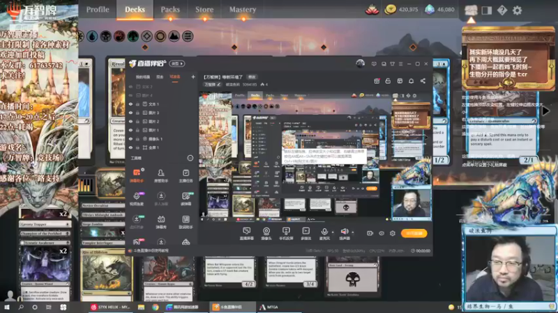This screenshot has height=313, width=558.
Task: Switch to MTGA taskbar item
Action: pyautogui.click(x=269, y=307)
